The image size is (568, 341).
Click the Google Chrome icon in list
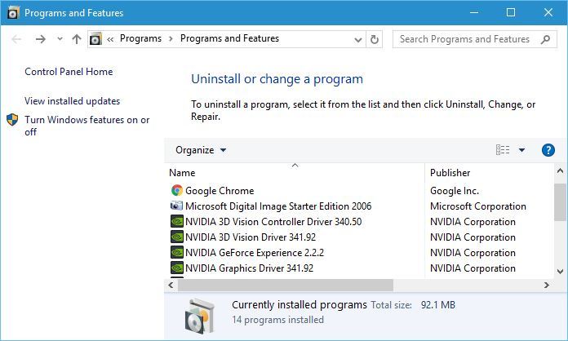[x=177, y=191]
